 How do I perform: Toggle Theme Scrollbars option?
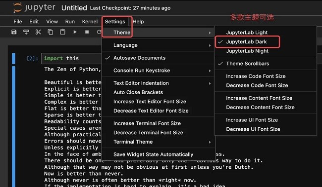[266, 64]
